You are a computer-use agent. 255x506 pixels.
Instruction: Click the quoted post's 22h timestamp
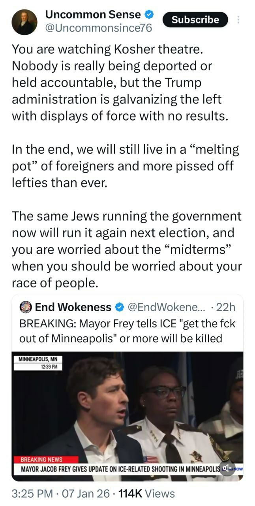[227, 307]
